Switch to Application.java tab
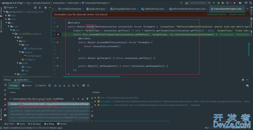253x130 pixels. (97, 9)
